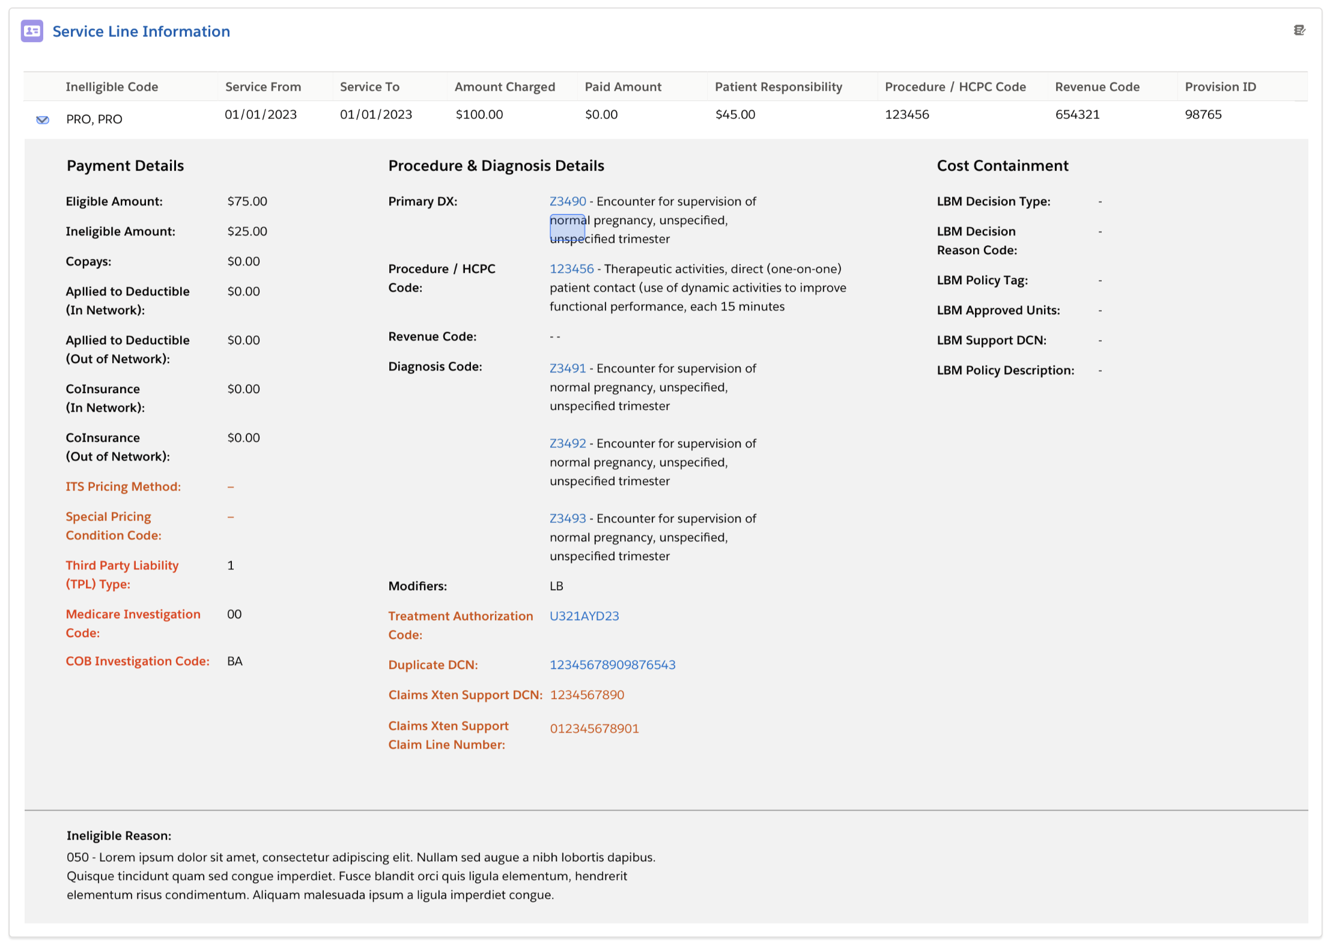Collapse the PRO, PRO service line row
1330x946 pixels.
click(43, 120)
